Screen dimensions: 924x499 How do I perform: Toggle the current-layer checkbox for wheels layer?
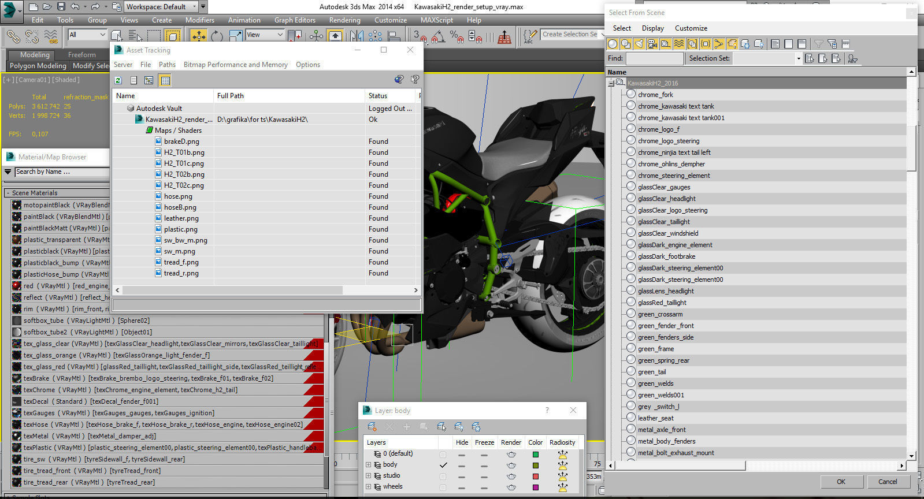coord(443,487)
